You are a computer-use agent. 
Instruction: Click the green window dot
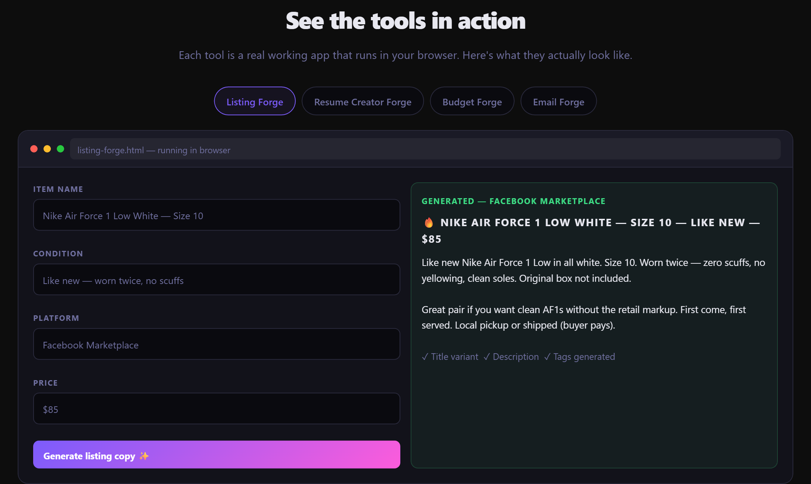coord(60,149)
